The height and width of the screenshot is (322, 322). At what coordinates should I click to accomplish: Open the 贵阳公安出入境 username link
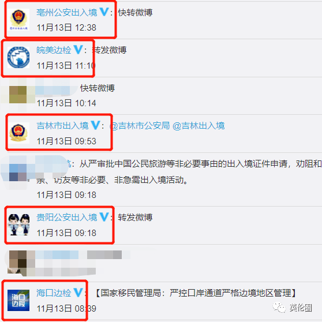[67, 218]
